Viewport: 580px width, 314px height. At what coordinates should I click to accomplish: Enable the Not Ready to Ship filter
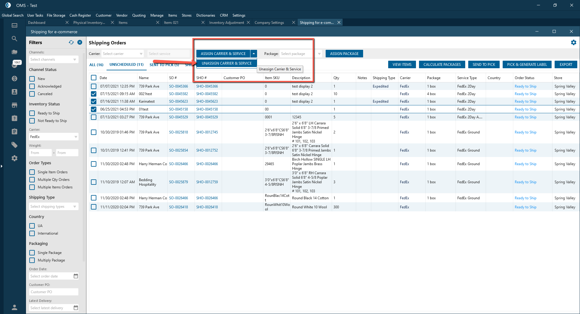32,121
